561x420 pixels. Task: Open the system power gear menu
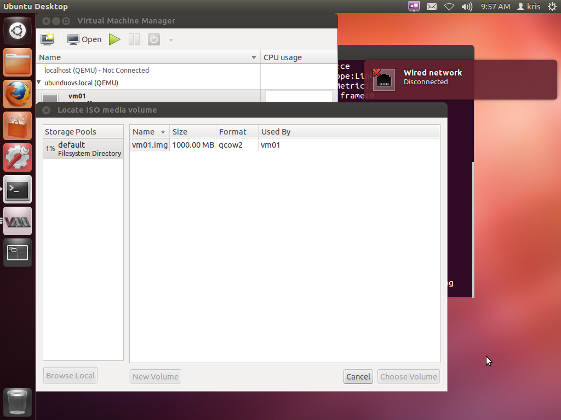pyautogui.click(x=552, y=7)
